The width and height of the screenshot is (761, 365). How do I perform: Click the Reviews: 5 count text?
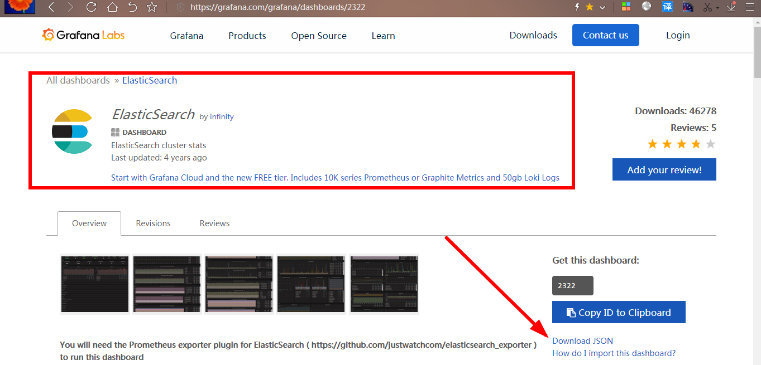coord(693,128)
